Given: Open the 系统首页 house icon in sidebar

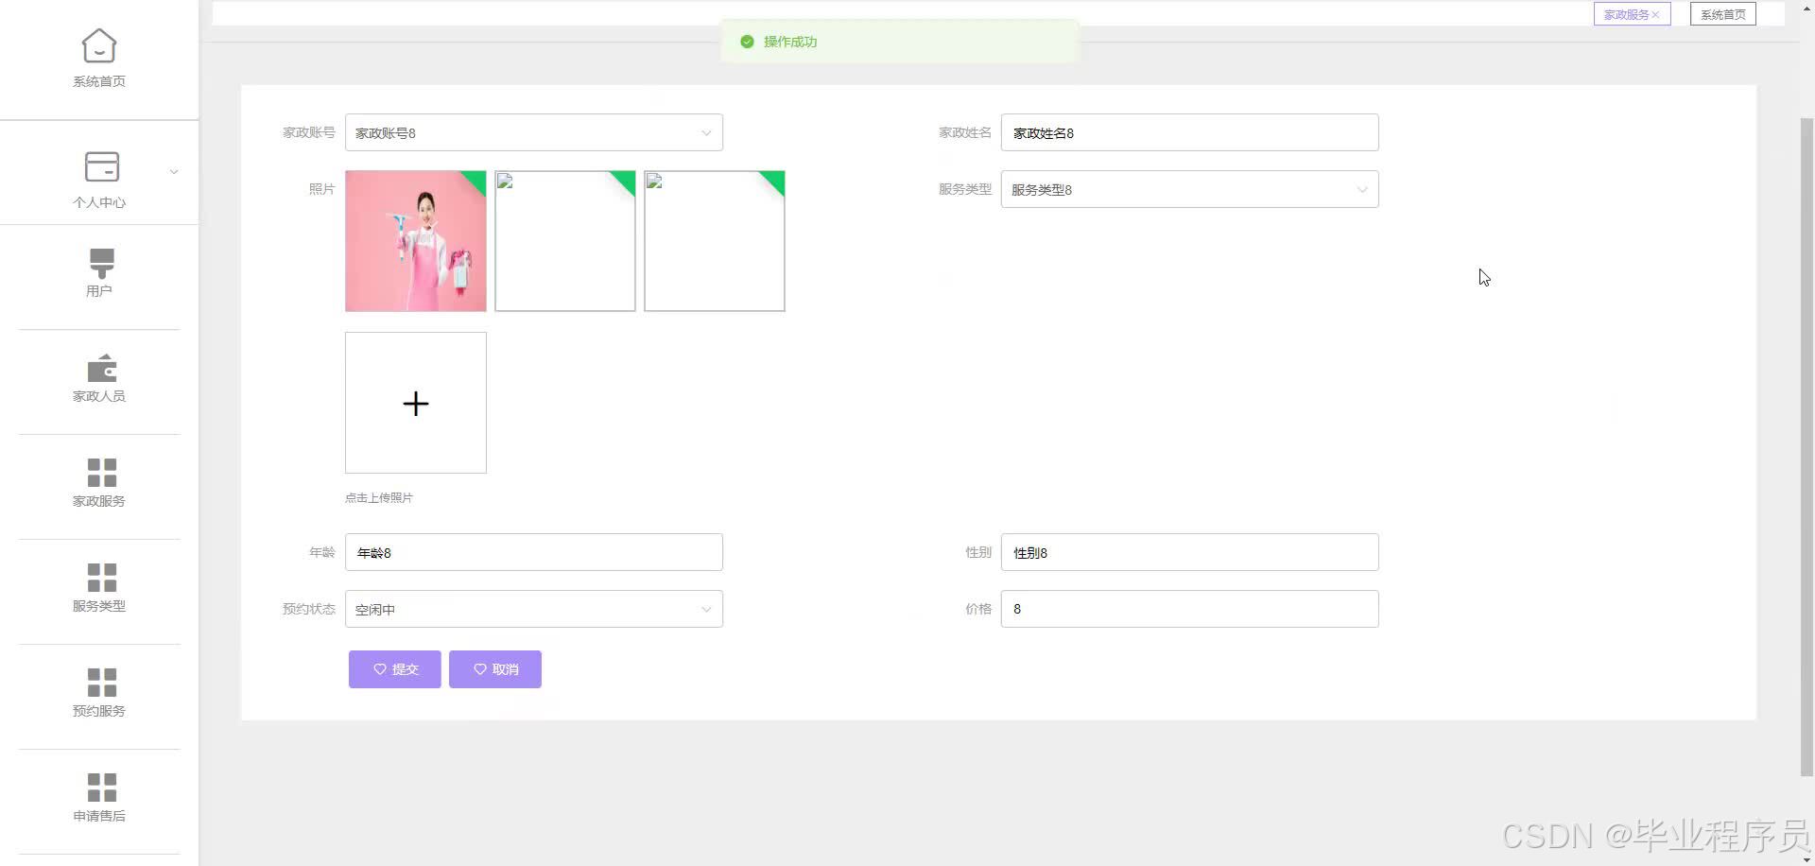Looking at the screenshot, I should point(99,44).
